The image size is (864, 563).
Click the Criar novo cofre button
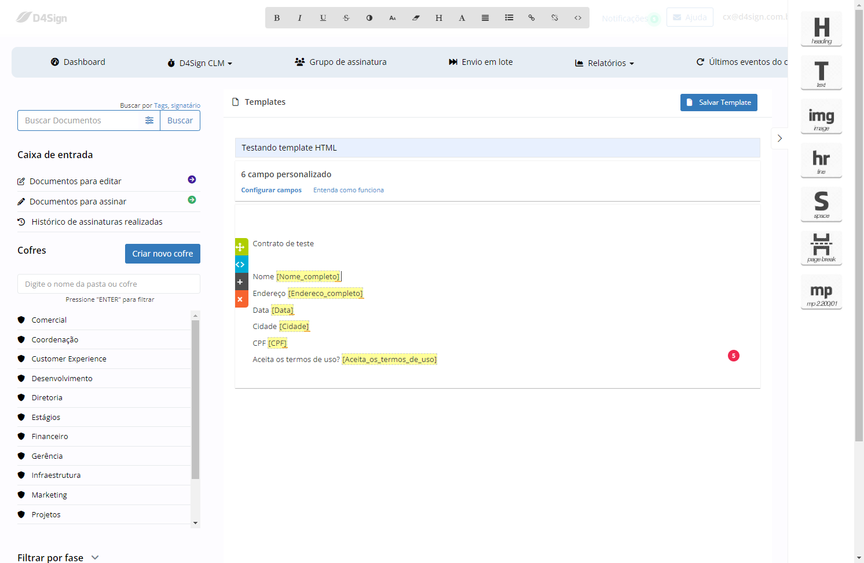pyautogui.click(x=163, y=254)
